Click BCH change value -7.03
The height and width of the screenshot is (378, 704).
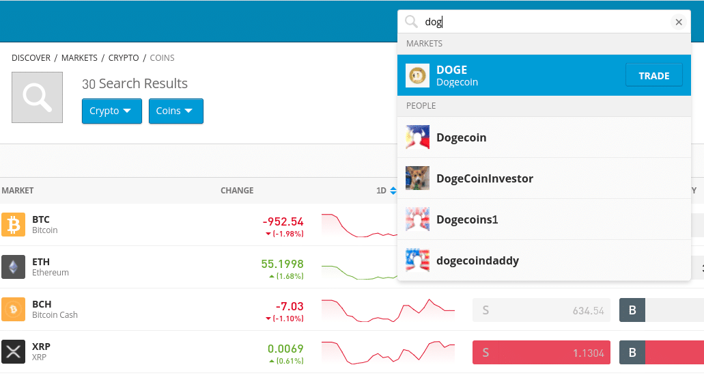290,306
